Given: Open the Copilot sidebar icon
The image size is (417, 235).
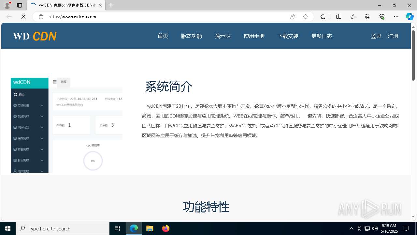Looking at the screenshot, I should [x=410, y=17].
